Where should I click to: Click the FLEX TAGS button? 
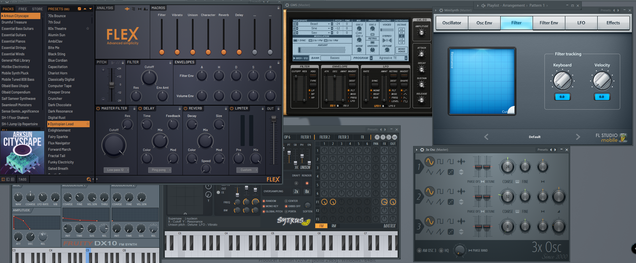(x=22, y=179)
